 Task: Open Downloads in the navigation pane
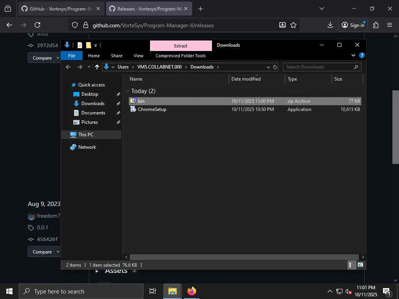[x=93, y=104]
